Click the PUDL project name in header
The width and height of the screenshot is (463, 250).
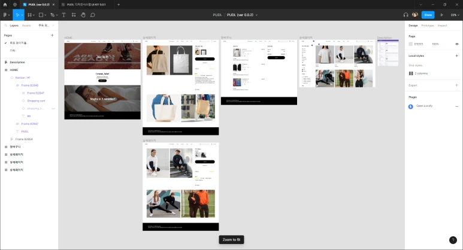pos(217,15)
